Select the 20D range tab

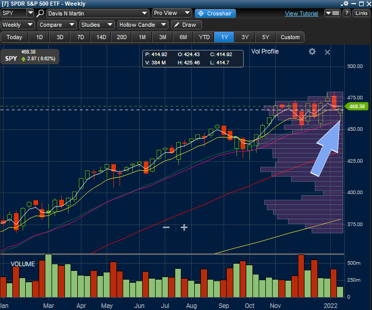coord(122,37)
